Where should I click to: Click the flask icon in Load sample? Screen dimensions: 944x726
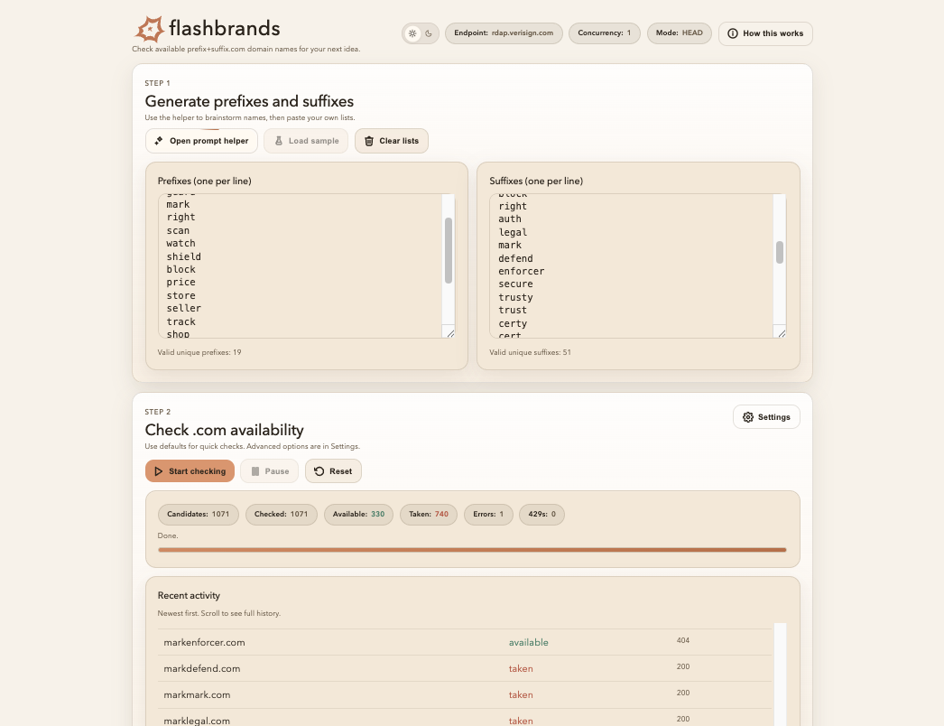[278, 141]
